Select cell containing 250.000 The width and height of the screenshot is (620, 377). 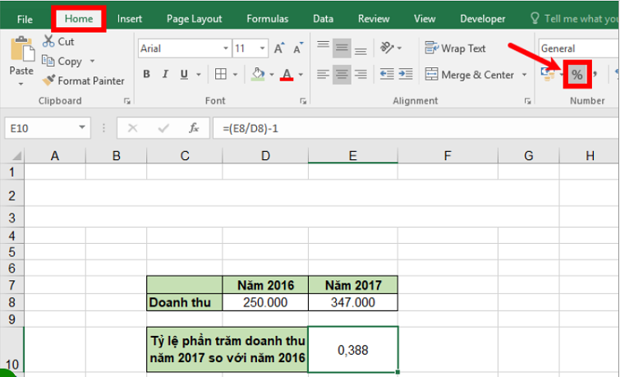265,302
